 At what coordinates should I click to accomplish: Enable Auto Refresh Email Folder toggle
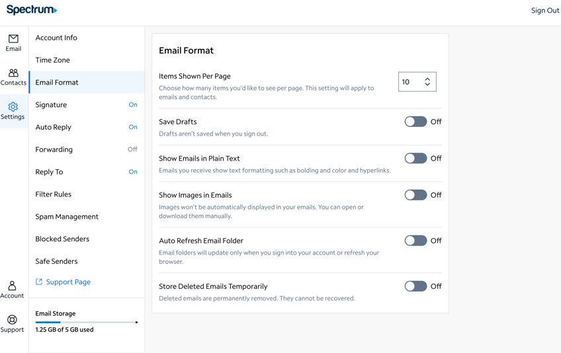pyautogui.click(x=415, y=241)
